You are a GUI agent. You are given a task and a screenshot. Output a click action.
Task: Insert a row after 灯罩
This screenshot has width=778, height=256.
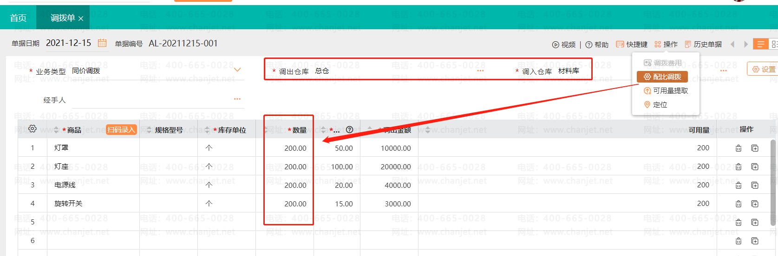click(x=755, y=148)
